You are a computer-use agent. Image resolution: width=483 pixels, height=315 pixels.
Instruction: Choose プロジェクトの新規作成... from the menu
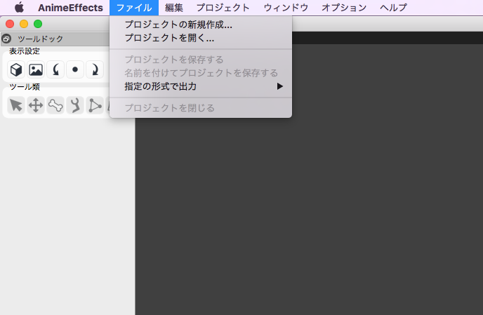click(201, 25)
